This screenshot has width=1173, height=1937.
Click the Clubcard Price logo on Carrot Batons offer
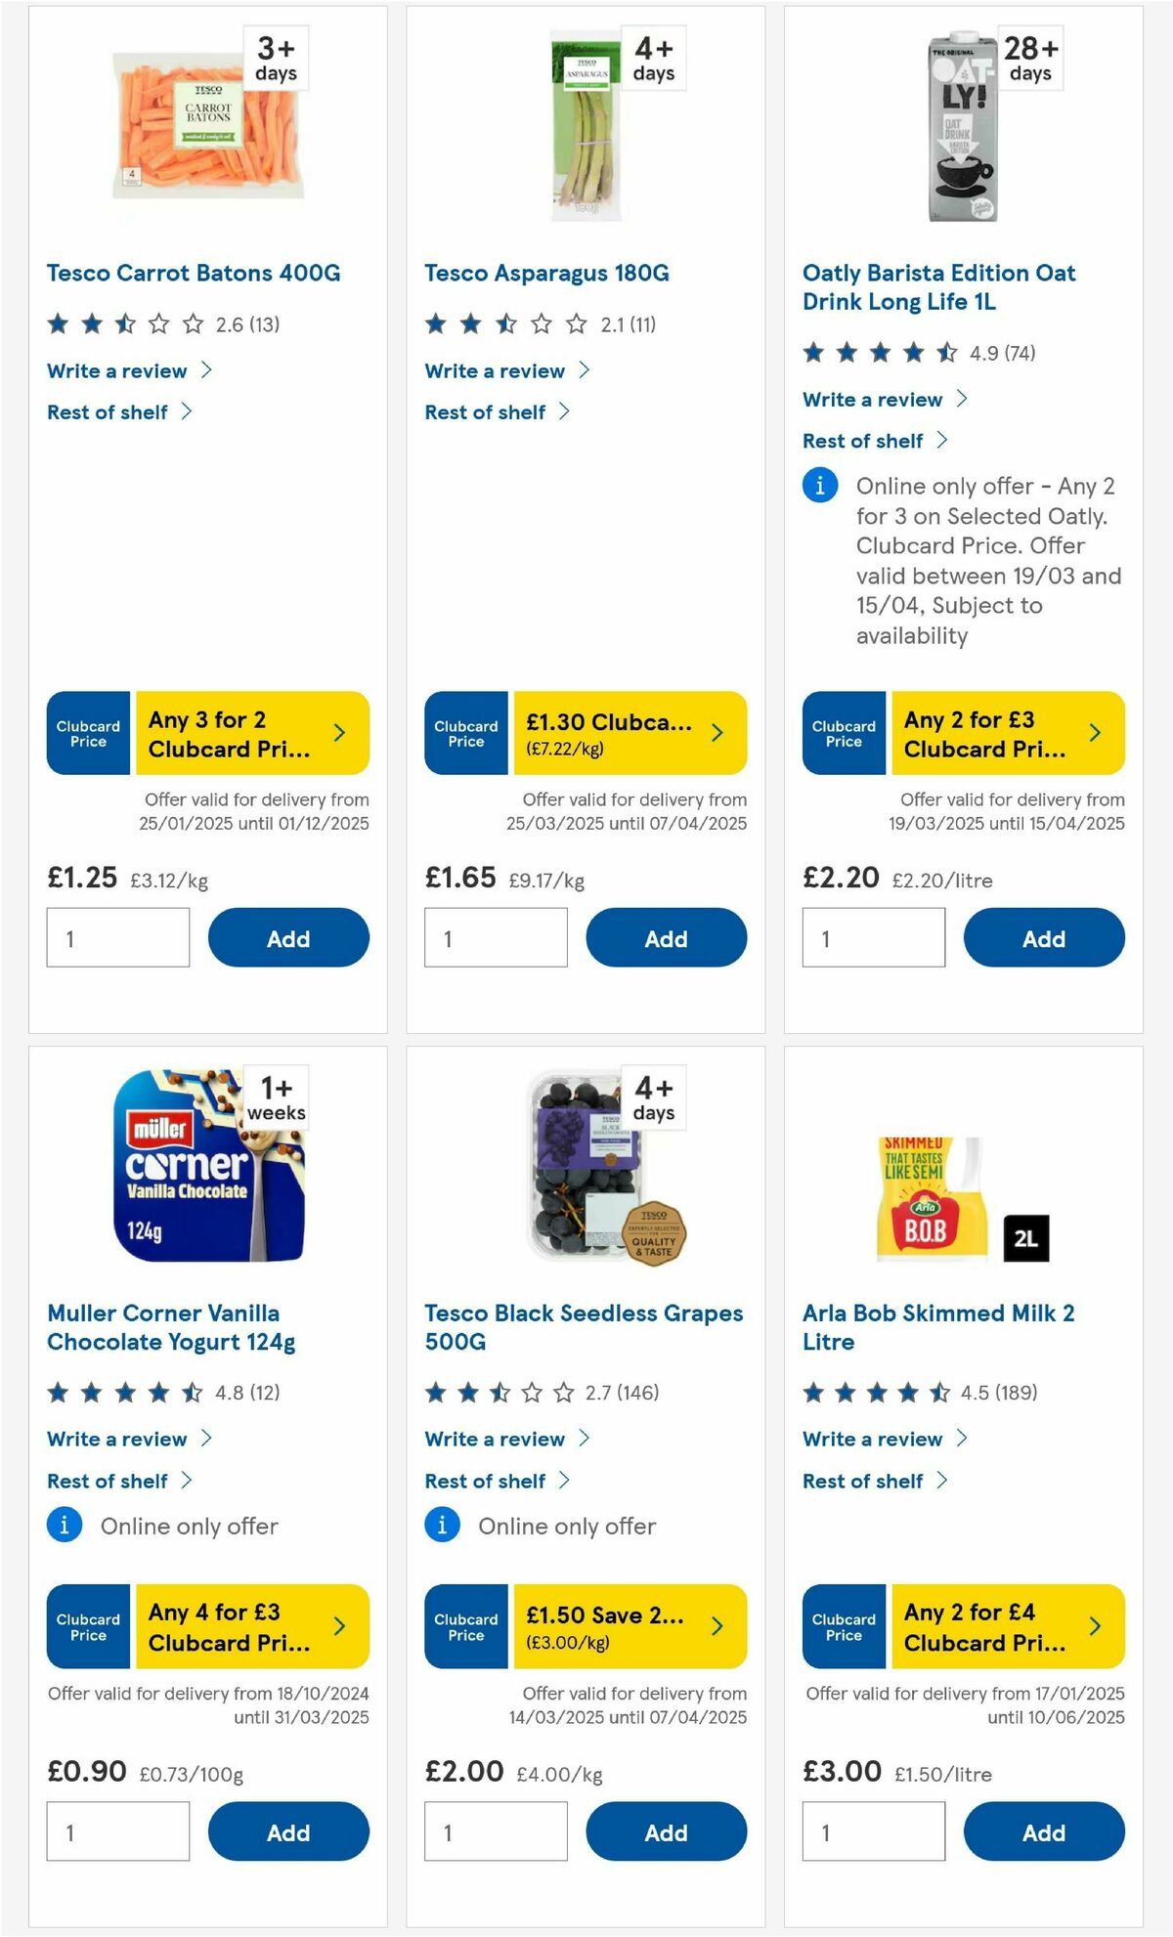click(x=87, y=733)
